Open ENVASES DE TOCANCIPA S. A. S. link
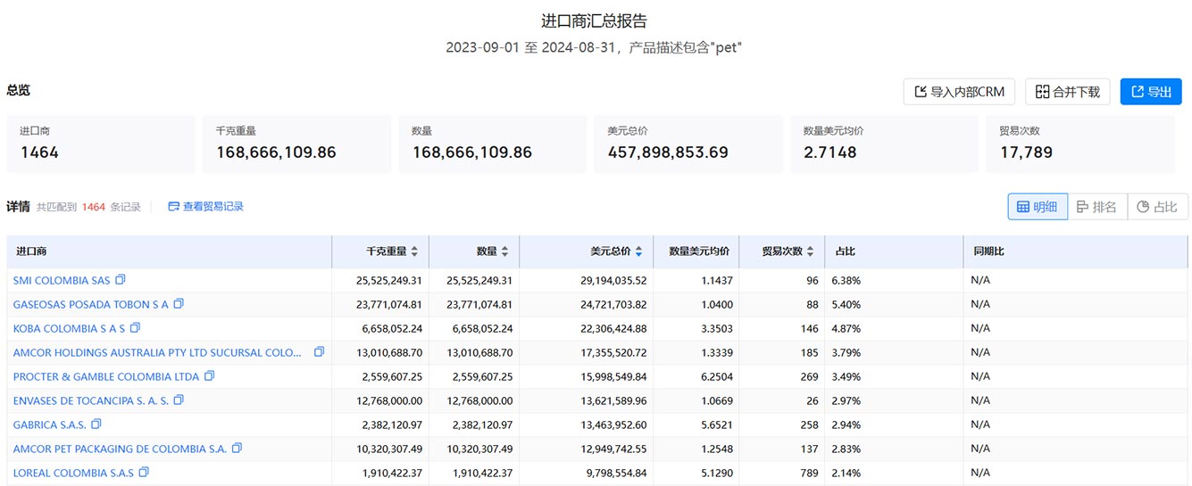This screenshot has width=1192, height=486. point(91,401)
